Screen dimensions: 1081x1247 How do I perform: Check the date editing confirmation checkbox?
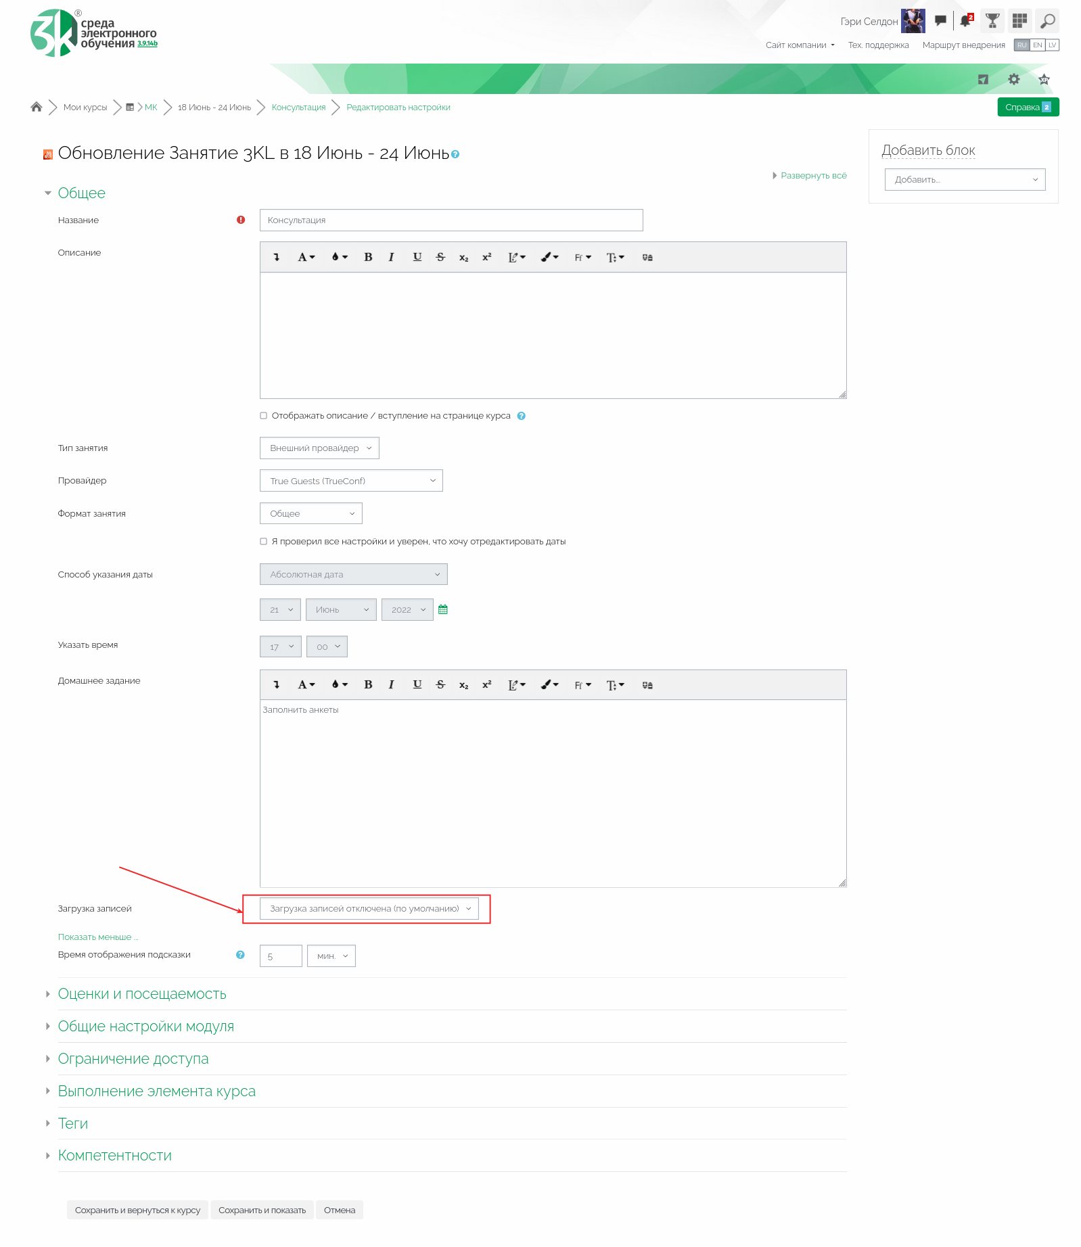264,542
